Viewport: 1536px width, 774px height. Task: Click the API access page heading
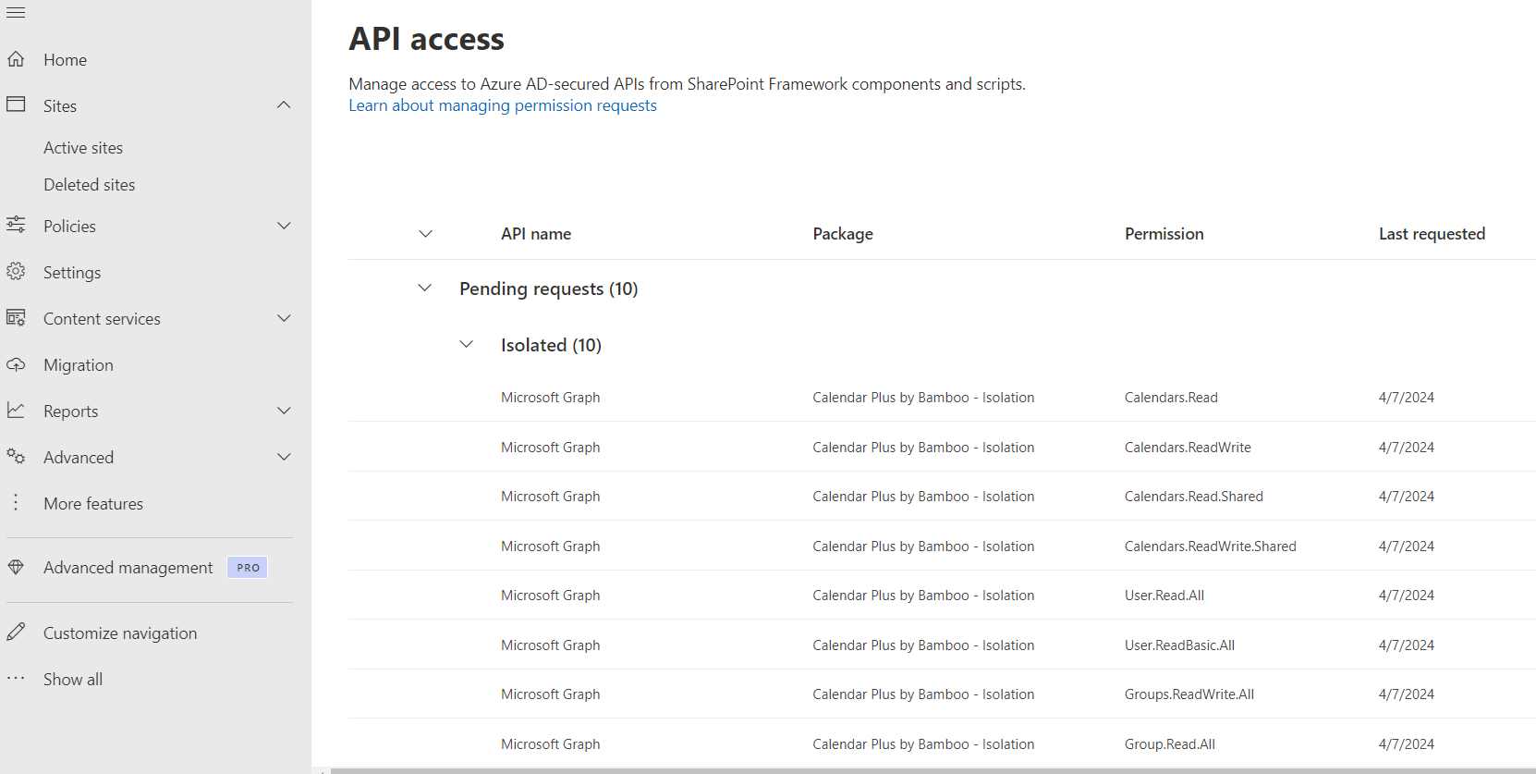(427, 39)
